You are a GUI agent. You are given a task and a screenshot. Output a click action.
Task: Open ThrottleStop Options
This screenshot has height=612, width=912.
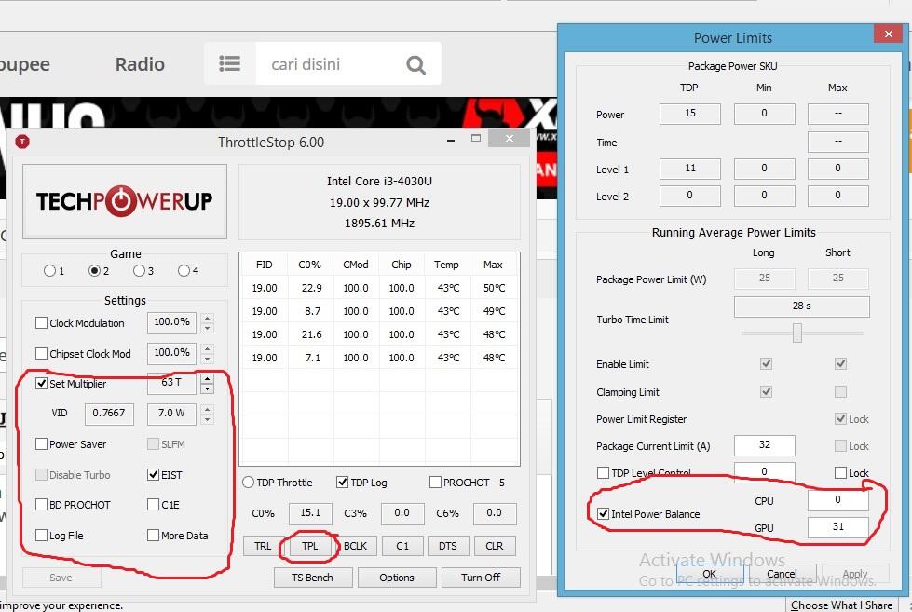pos(397,578)
